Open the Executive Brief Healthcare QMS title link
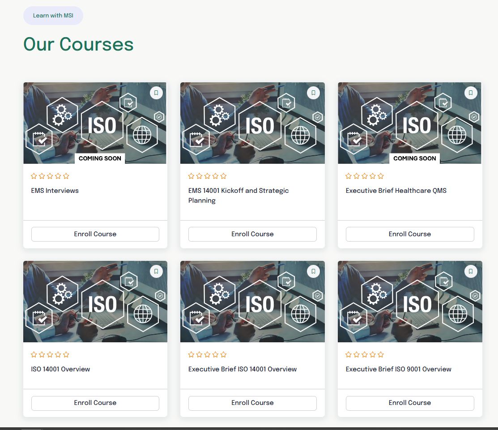Screen dimensions: 498x430 [x=396, y=191]
